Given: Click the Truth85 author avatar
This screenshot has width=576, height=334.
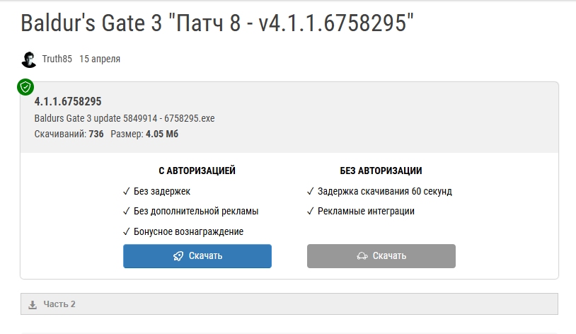Looking at the screenshot, I should point(29,59).
